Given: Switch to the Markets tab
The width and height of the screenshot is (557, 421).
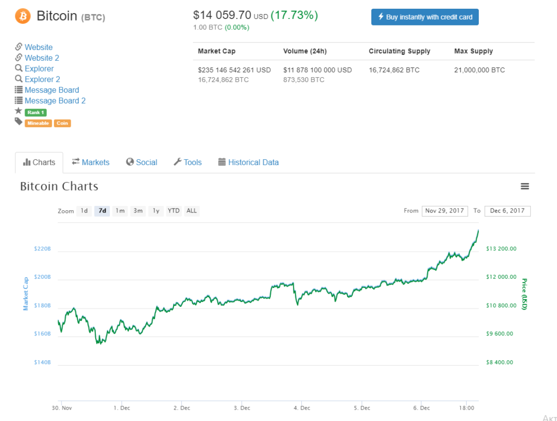Looking at the screenshot, I should pyautogui.click(x=91, y=162).
